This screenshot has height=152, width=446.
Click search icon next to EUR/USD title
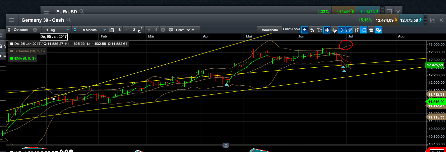[x=81, y=11]
